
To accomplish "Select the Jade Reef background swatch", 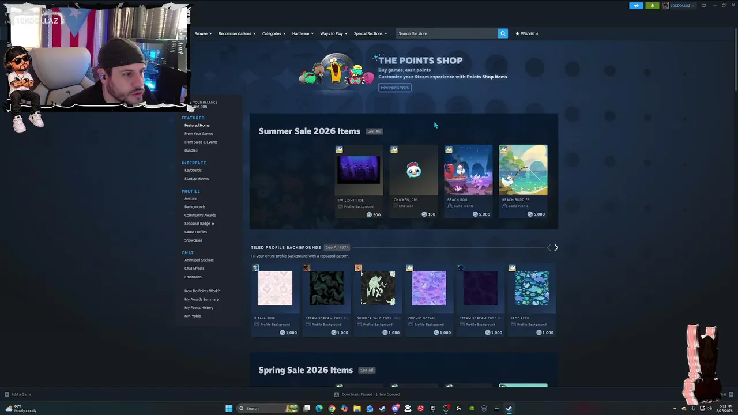I will [532, 288].
